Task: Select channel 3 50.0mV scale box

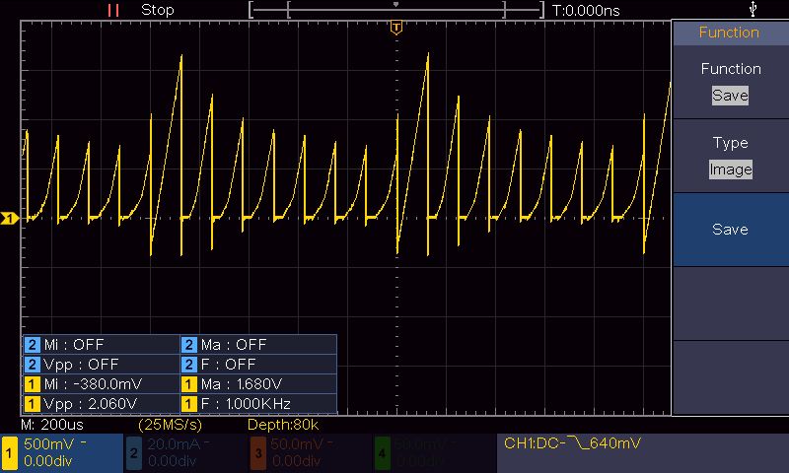Action: [x=310, y=452]
